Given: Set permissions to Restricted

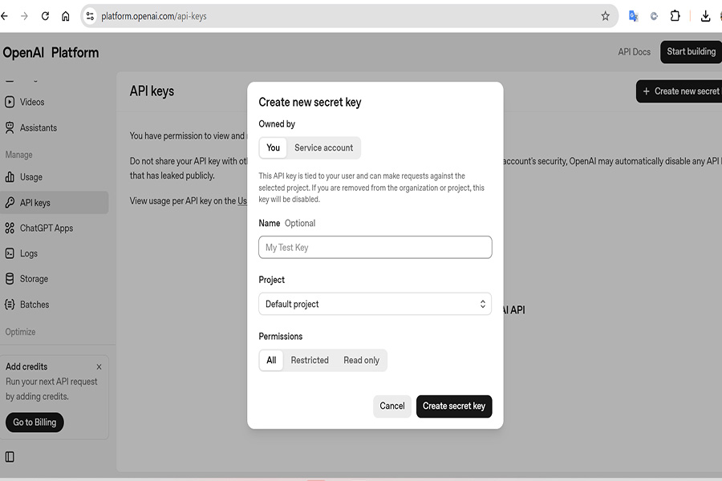Looking at the screenshot, I should point(310,360).
